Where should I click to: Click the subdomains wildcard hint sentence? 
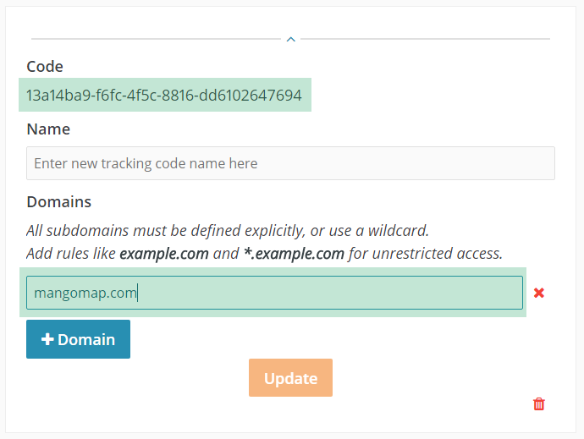click(x=228, y=231)
